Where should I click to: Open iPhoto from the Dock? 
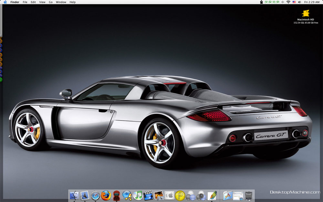coord(159,195)
